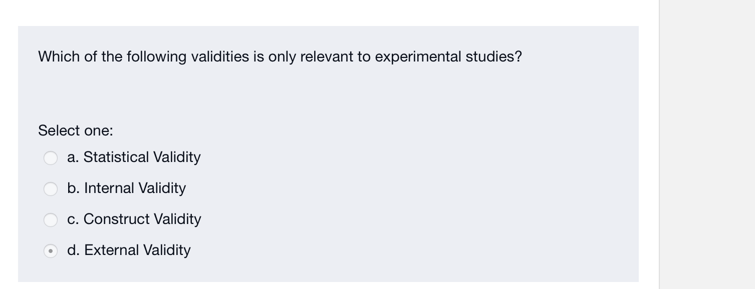
Task: Click the 'Statistical Validity' answer text
Action: point(142,157)
